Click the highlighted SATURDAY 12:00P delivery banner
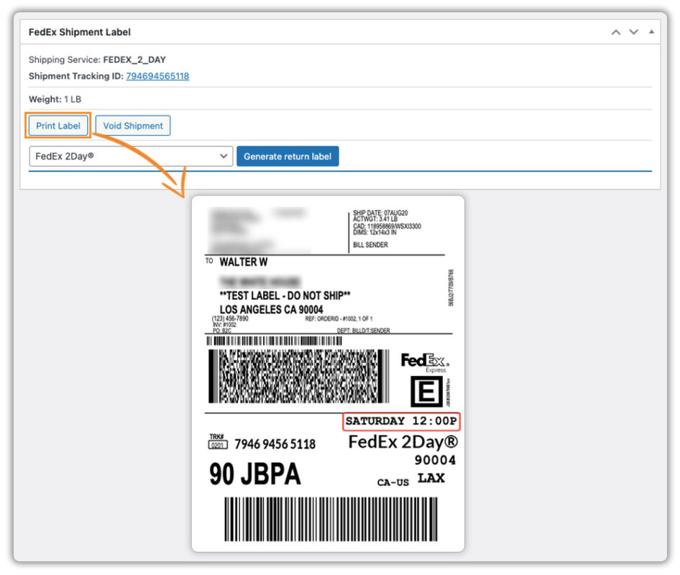 point(400,421)
